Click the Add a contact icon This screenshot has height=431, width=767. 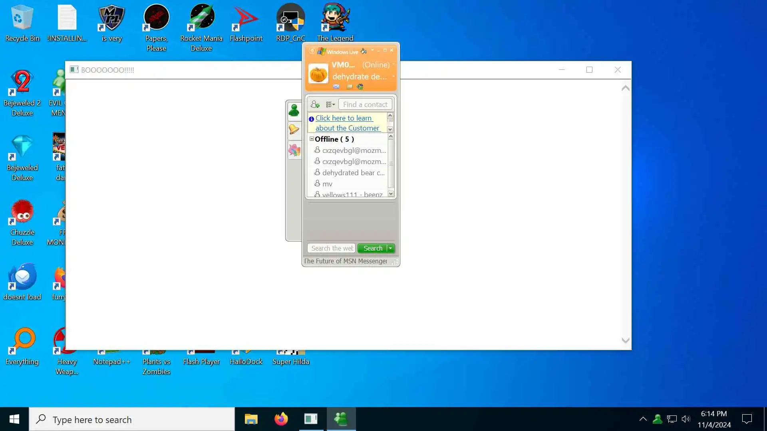click(x=315, y=105)
